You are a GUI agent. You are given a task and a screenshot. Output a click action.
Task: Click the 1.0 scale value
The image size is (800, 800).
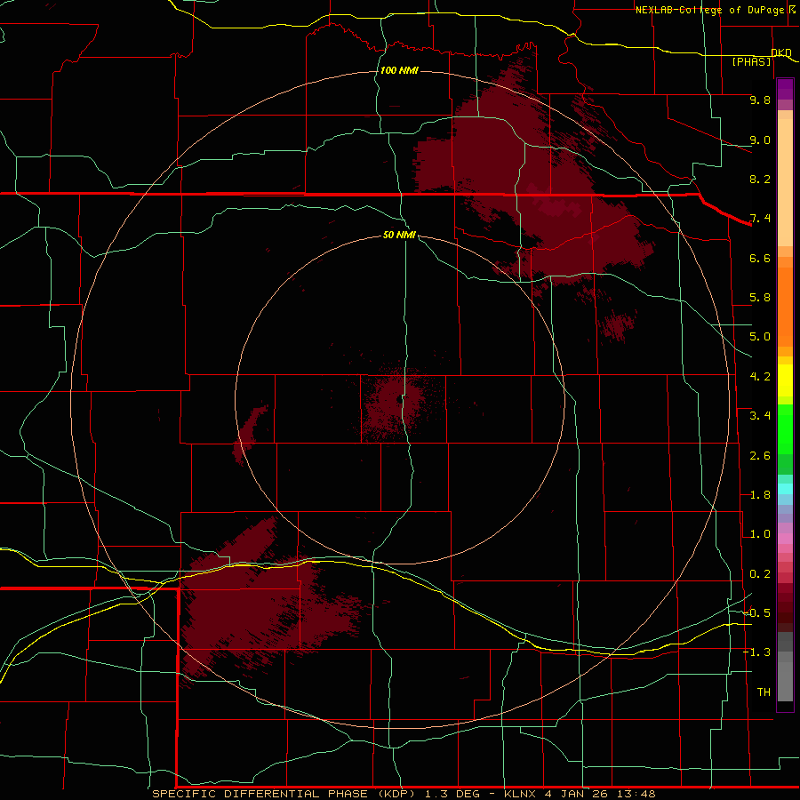click(x=760, y=534)
